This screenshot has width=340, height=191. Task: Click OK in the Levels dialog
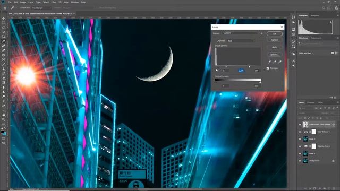pyautogui.click(x=275, y=34)
